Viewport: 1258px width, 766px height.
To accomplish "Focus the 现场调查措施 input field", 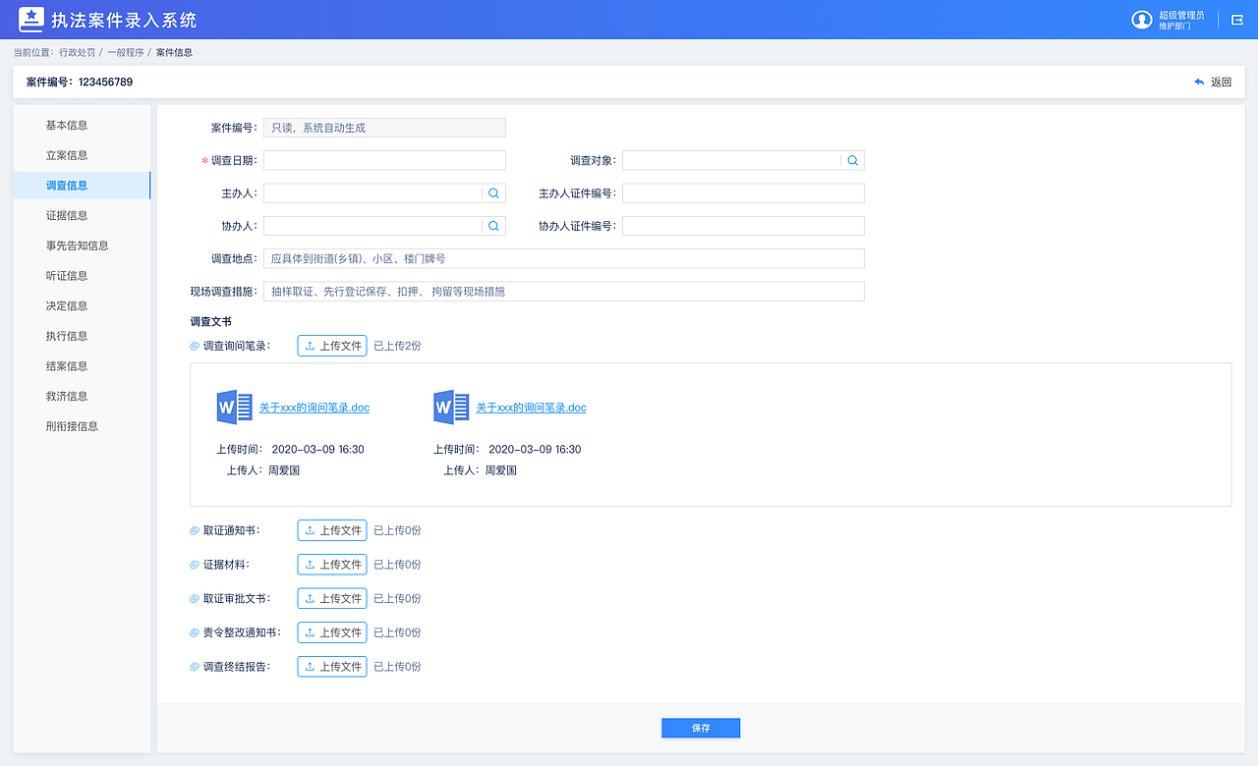I will (x=564, y=292).
